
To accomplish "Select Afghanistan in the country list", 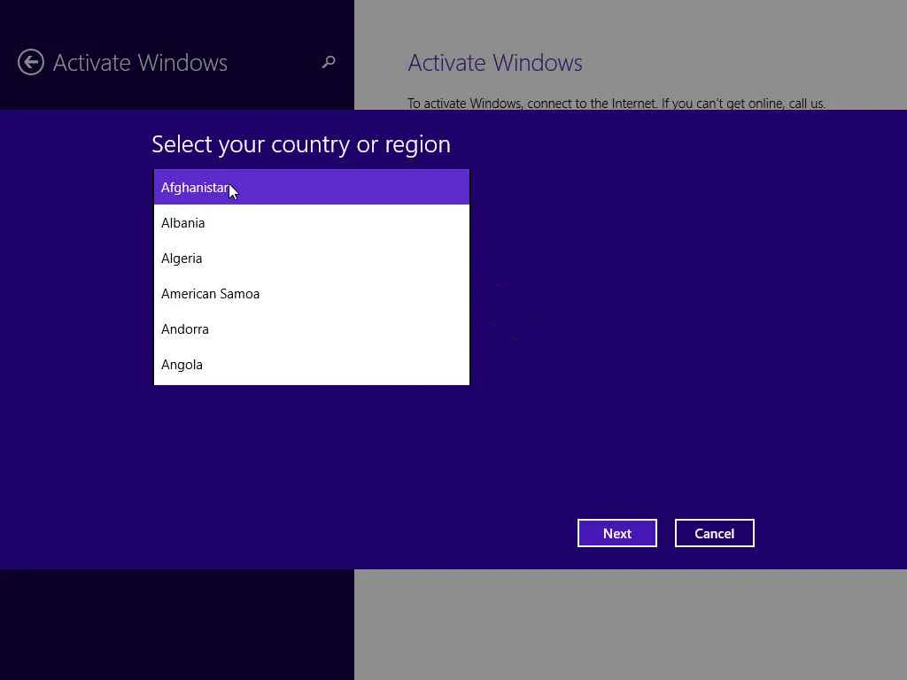I will pyautogui.click(x=311, y=188).
